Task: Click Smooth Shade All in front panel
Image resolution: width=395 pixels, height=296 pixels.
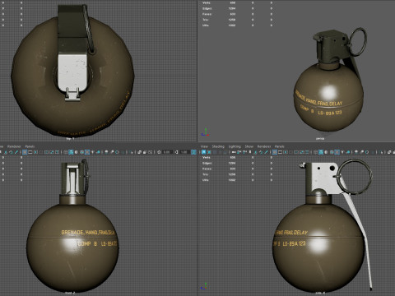Action: click(71, 152)
